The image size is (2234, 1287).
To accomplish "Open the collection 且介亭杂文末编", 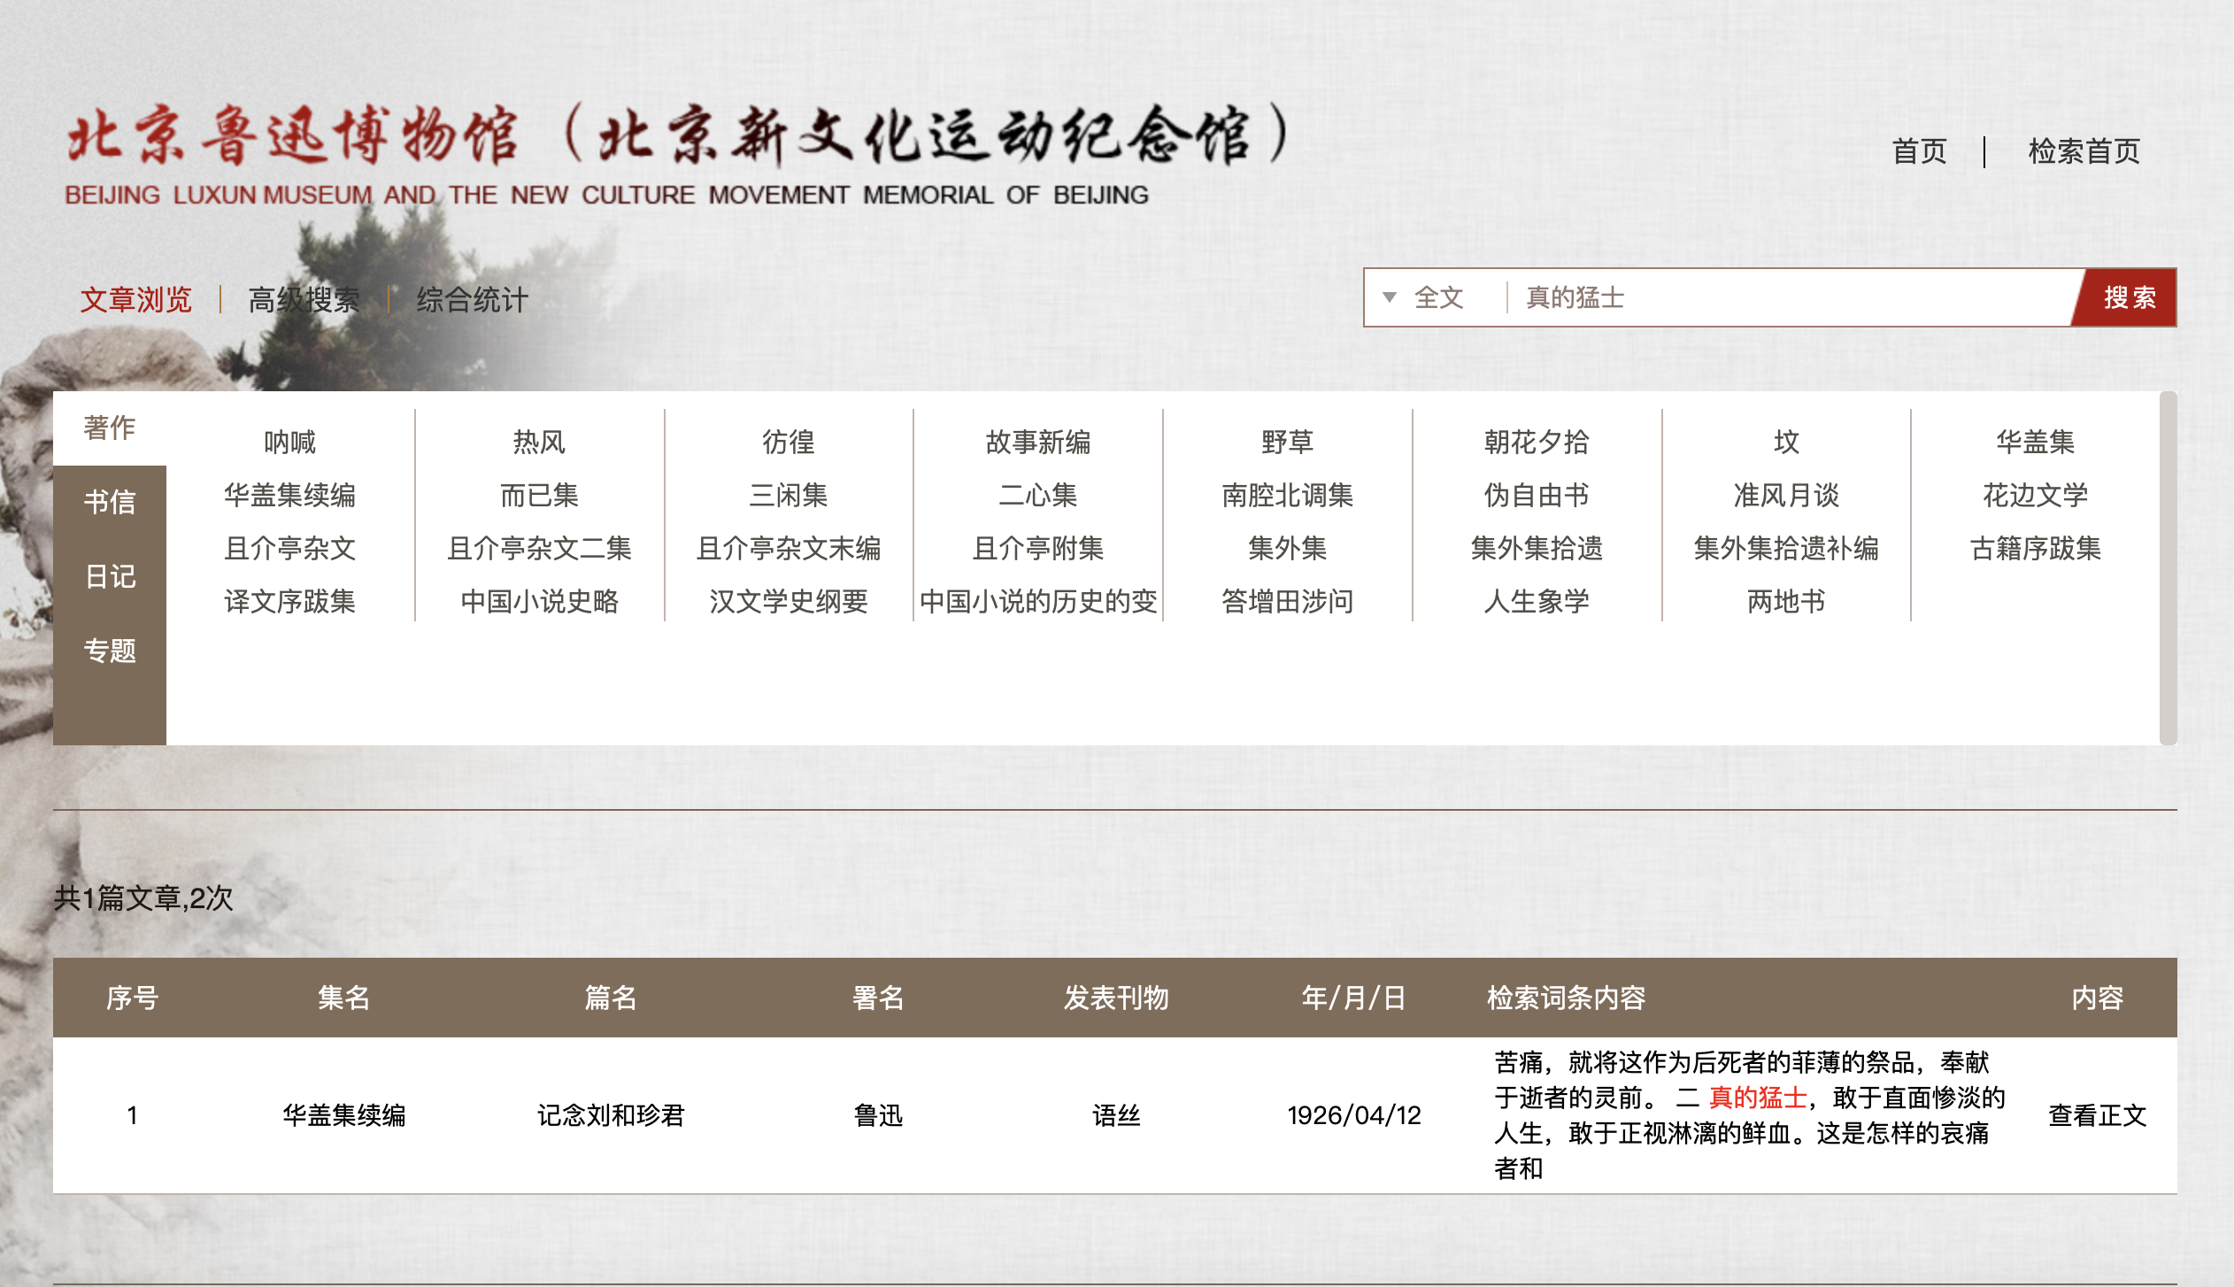I will pyautogui.click(x=788, y=548).
